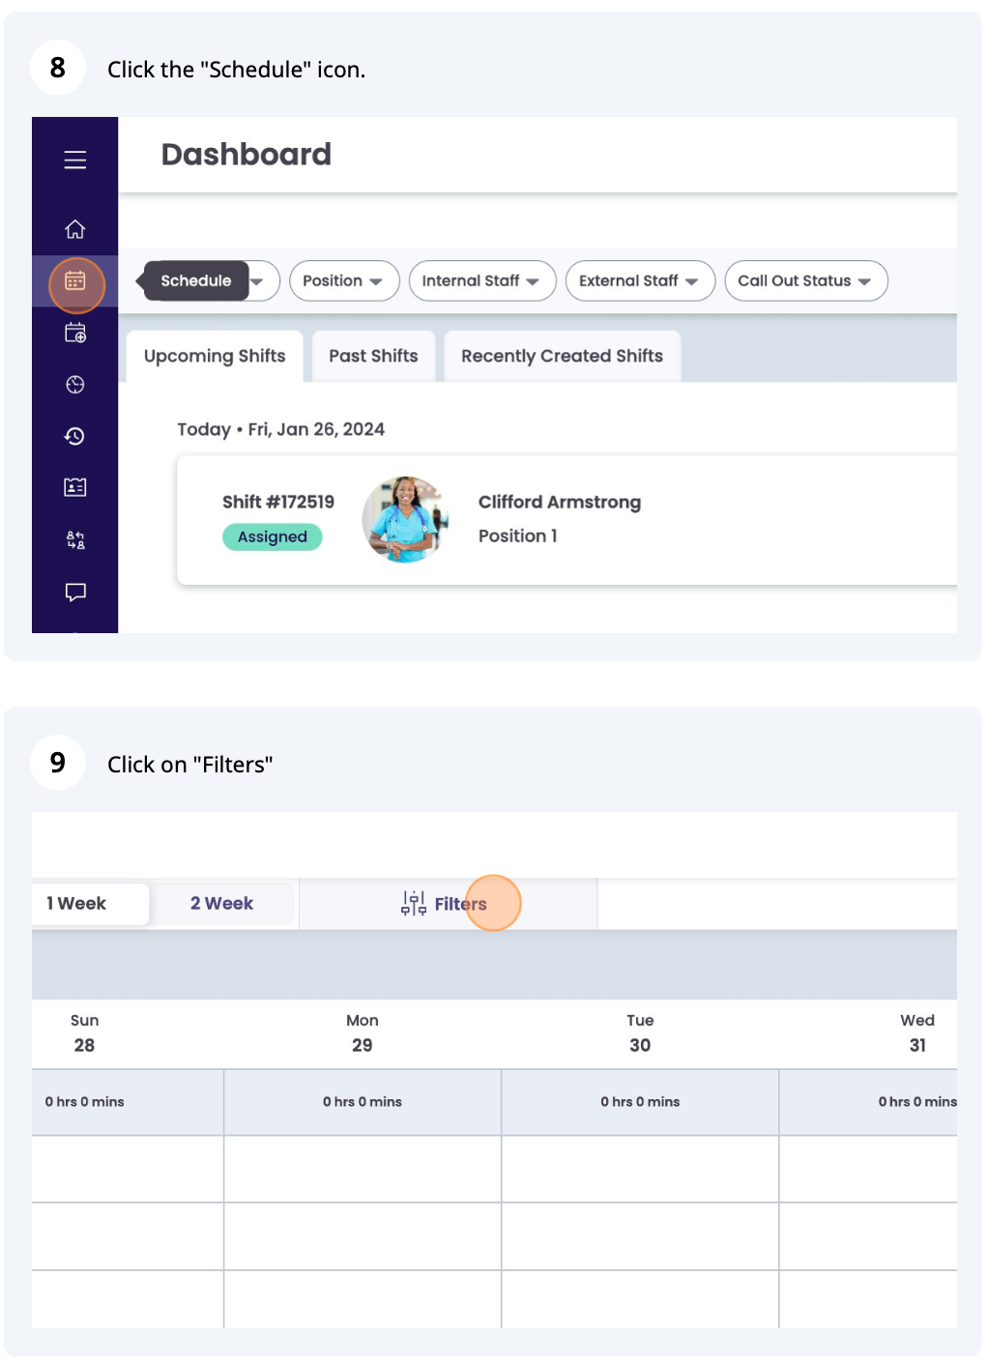Image resolution: width=988 pixels, height=1363 pixels.
Task: Select the Upcoming Shifts tab
Action: tap(215, 356)
